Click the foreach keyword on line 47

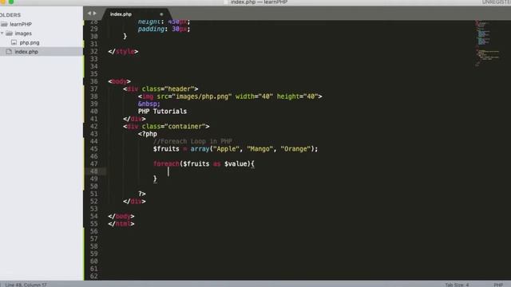166,163
